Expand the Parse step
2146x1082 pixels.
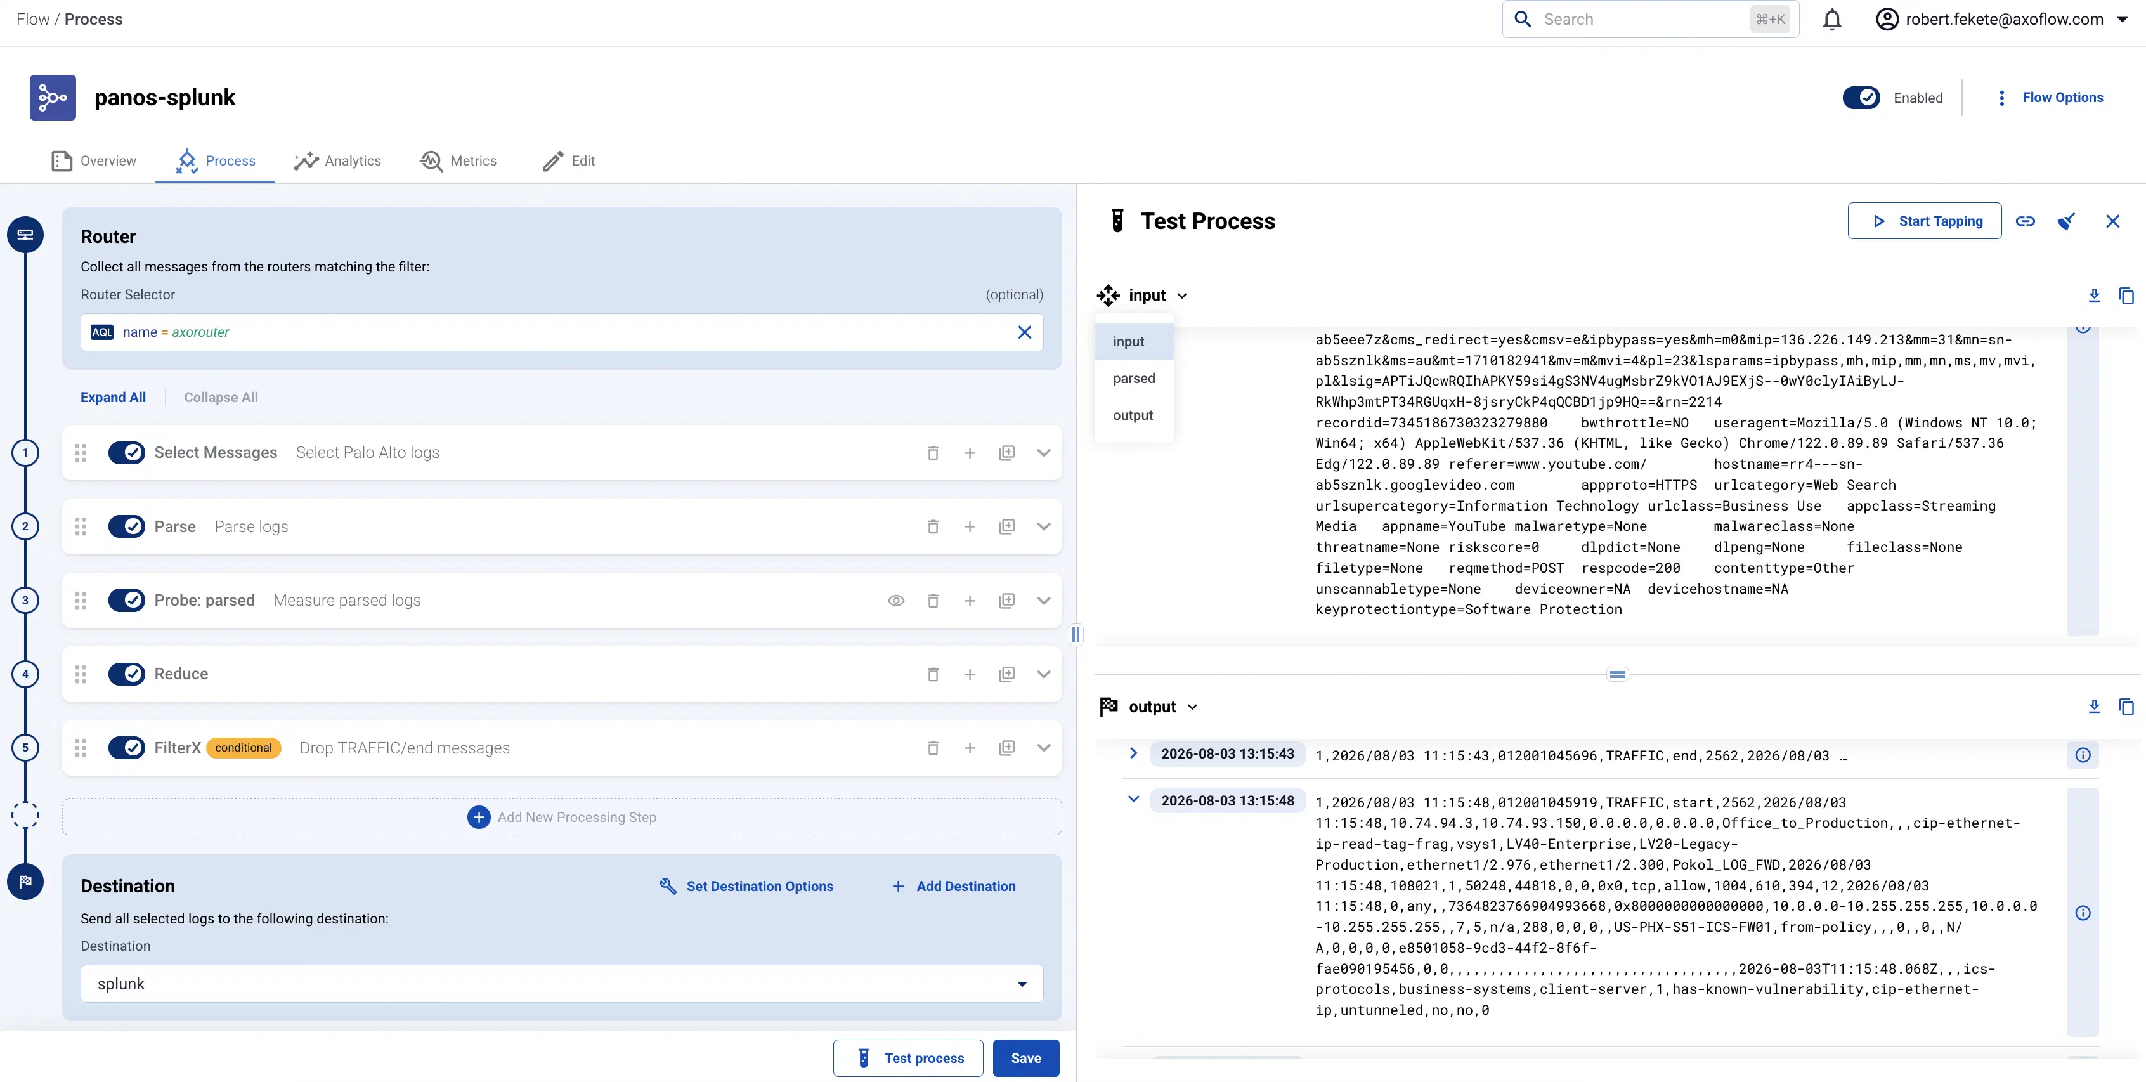[x=1044, y=526]
